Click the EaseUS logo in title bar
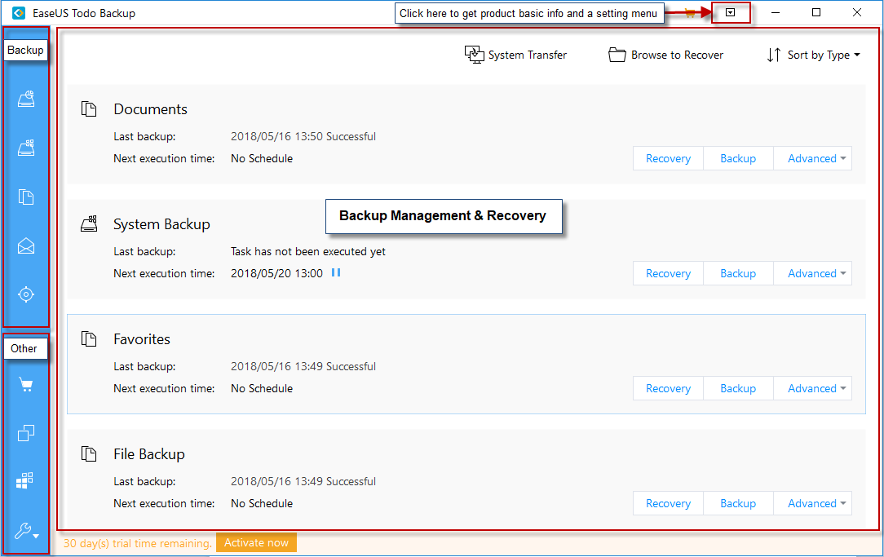The height and width of the screenshot is (557, 884). click(19, 13)
